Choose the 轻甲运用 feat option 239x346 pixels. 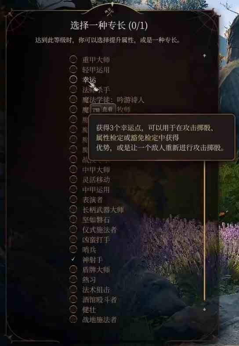[73, 69]
